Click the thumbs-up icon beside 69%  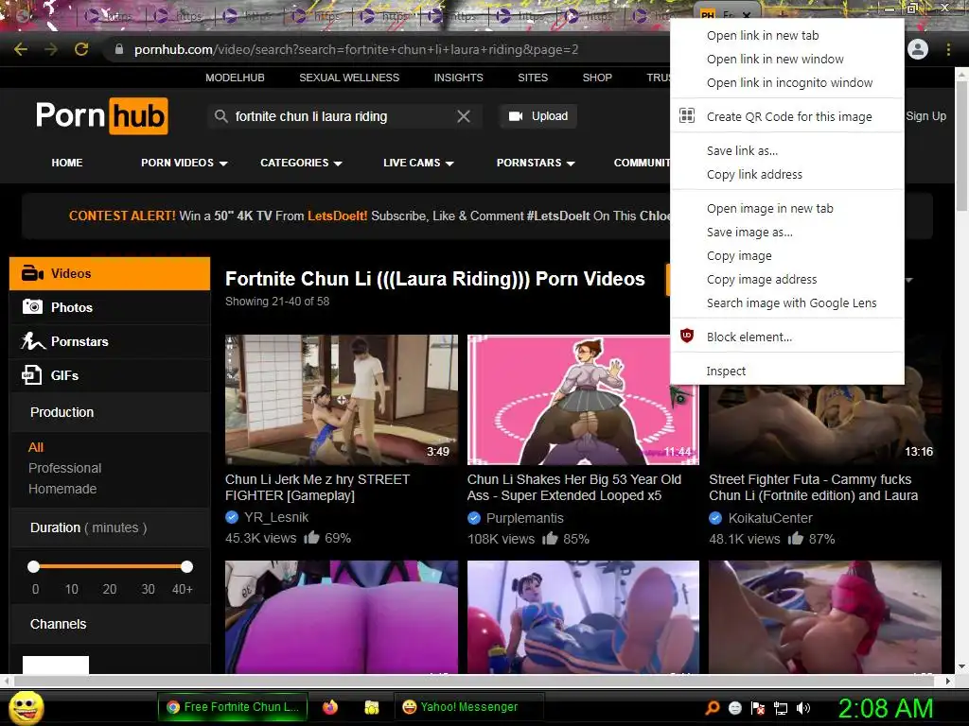311,537
